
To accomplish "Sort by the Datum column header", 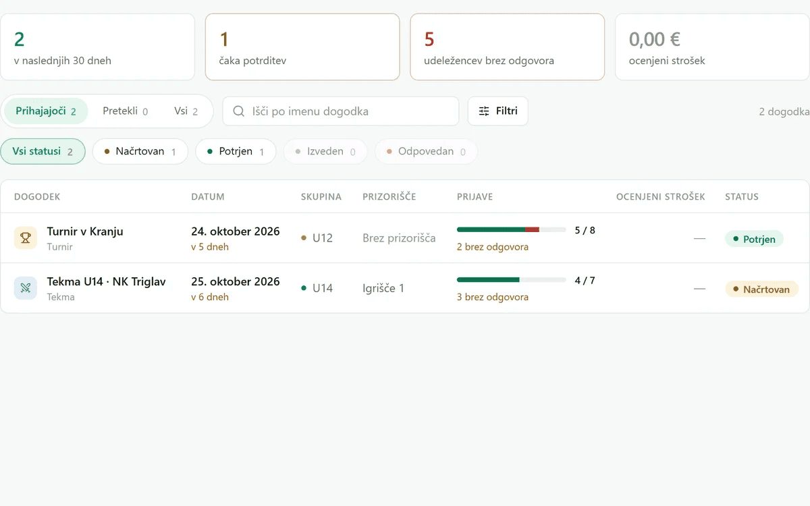I will [x=208, y=197].
